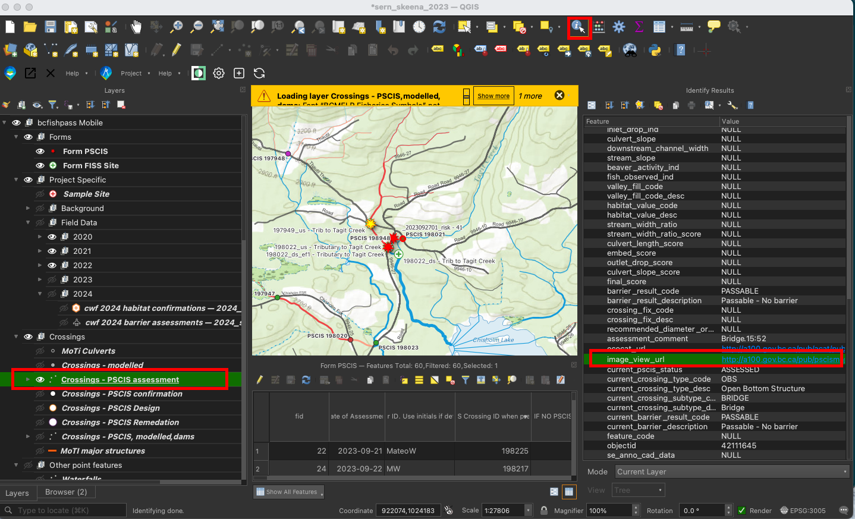Click the New Project icon
The width and height of the screenshot is (855, 519).
(x=10, y=27)
